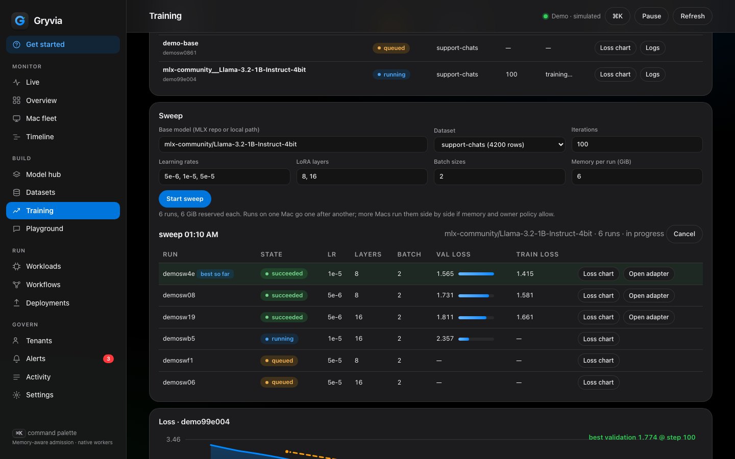Click the Alerts badge showing 3

tap(108, 359)
